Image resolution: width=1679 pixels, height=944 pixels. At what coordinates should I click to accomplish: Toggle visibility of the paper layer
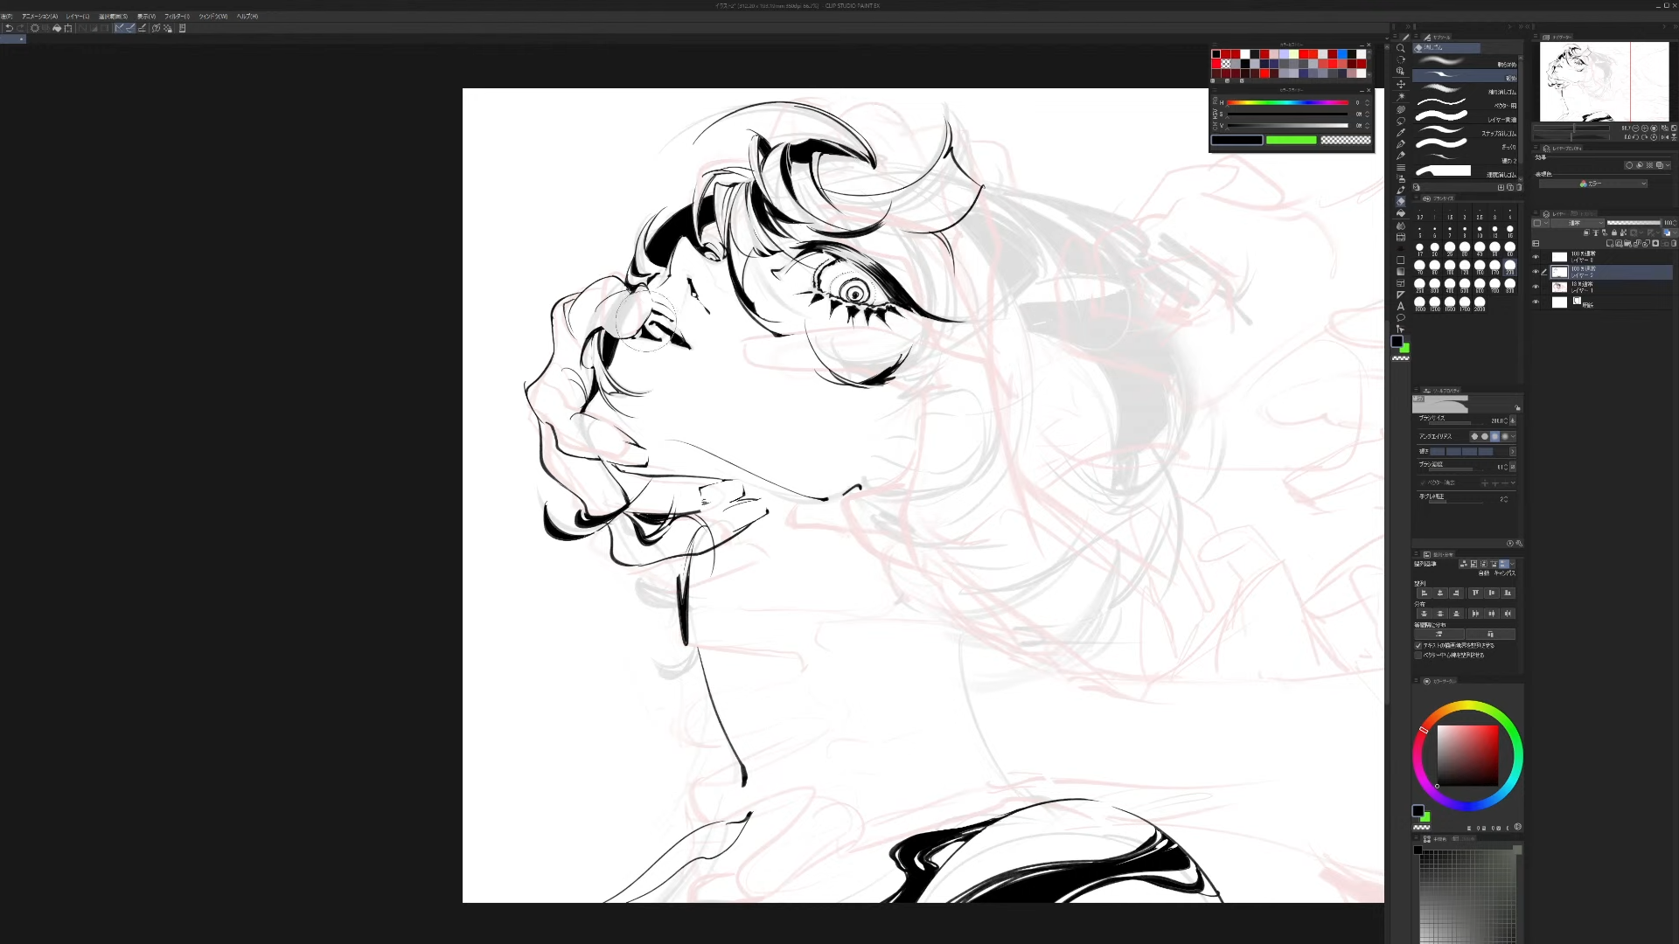[x=1536, y=302]
